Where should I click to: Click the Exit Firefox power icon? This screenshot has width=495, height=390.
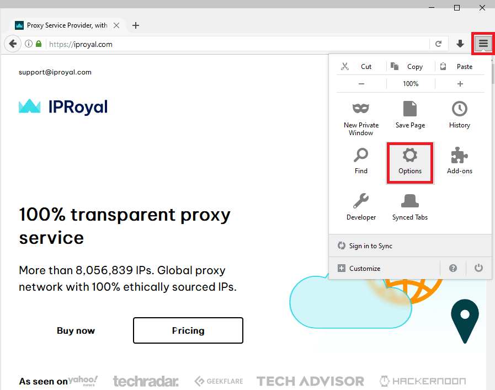pos(478,268)
